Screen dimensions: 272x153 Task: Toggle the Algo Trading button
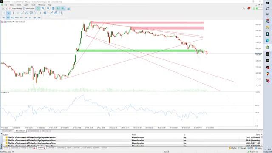click(15, 8)
